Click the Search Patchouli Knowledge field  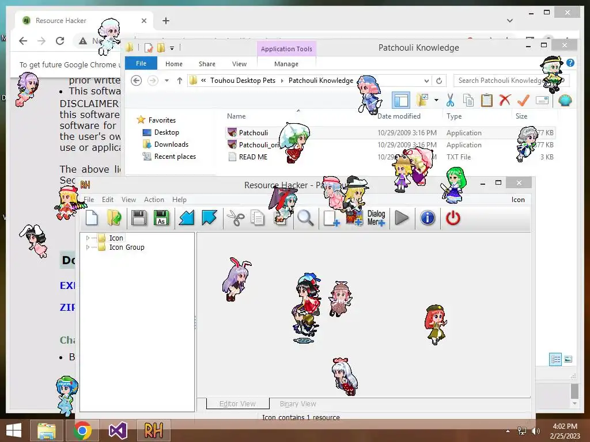point(511,81)
